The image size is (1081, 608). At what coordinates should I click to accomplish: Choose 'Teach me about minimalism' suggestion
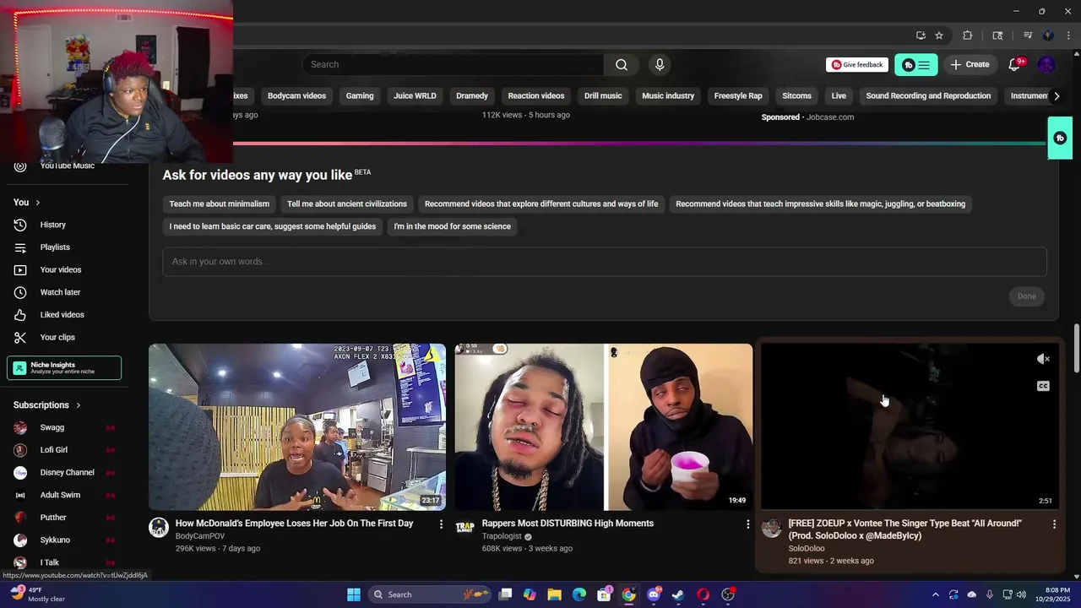[x=220, y=204]
